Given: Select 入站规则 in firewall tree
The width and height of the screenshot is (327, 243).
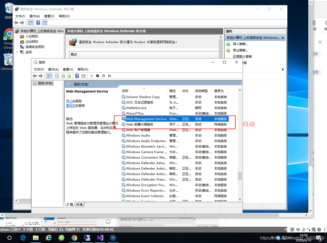Looking at the screenshot, I should click(32, 36).
